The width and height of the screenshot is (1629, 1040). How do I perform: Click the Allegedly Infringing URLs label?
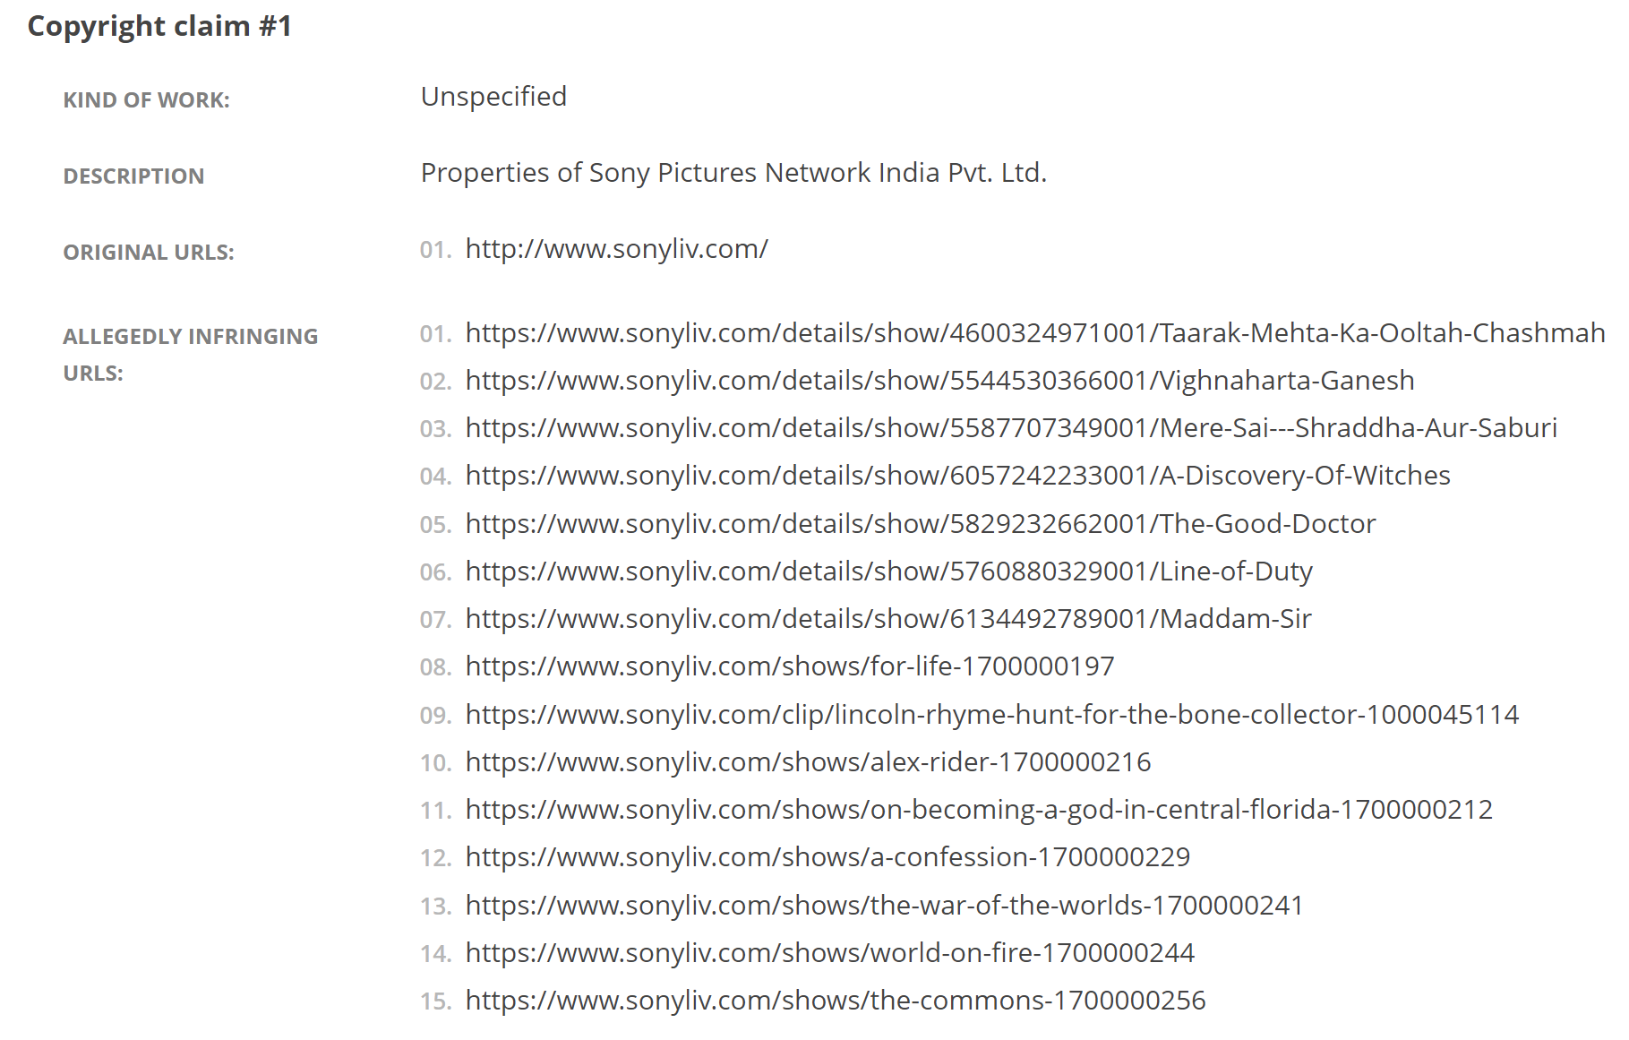[x=191, y=355]
